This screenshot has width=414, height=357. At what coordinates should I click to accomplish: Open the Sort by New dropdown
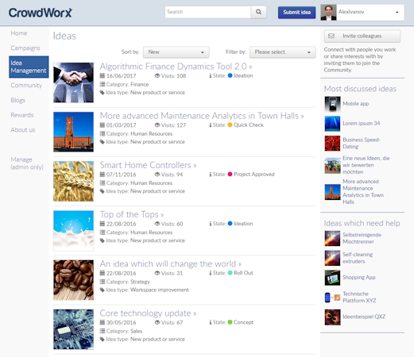click(x=176, y=52)
